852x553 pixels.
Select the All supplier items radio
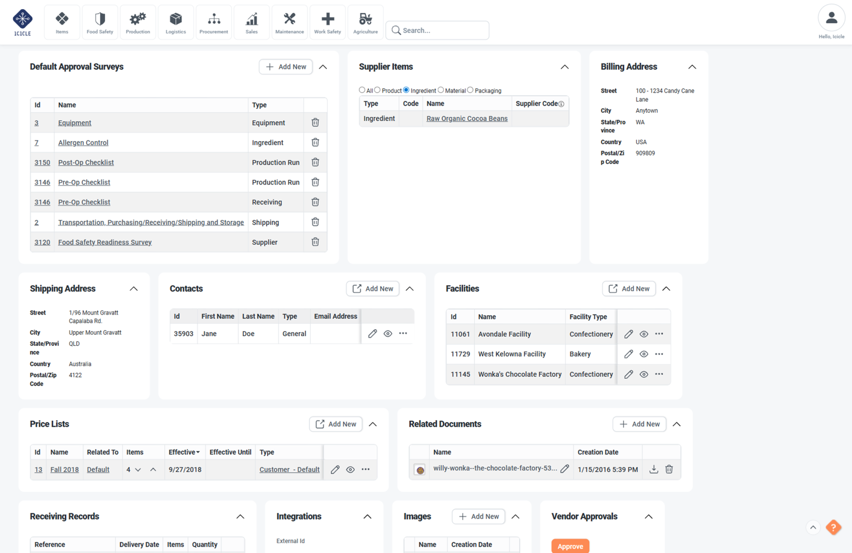pos(362,90)
